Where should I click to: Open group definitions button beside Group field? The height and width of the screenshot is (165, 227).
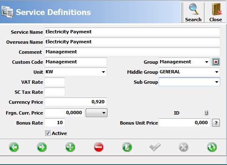[x=216, y=62]
